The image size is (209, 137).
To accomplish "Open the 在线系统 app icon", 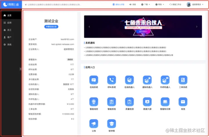I will coord(94,80).
